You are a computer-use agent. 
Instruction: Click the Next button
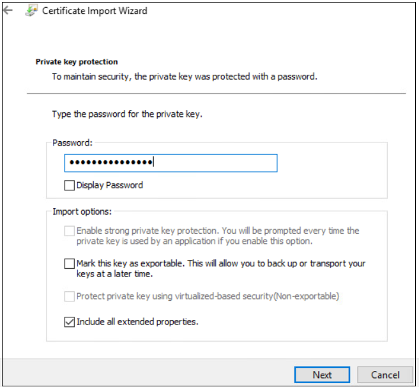tap(322, 375)
